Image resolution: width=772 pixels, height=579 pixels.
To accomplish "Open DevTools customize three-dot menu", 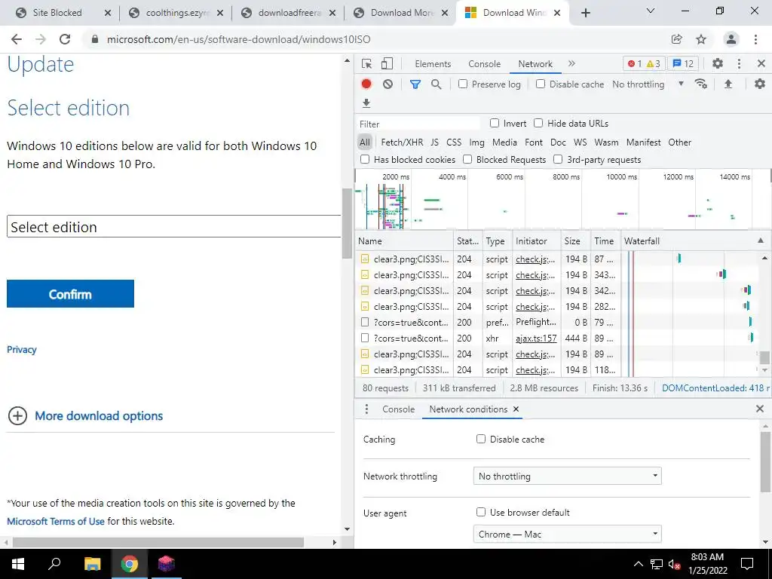I will coord(739,63).
